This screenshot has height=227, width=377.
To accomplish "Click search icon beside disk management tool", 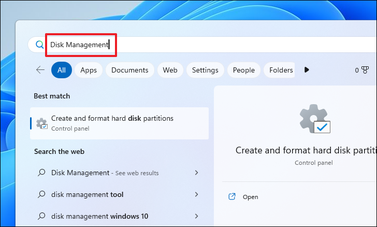I will click(x=41, y=194).
